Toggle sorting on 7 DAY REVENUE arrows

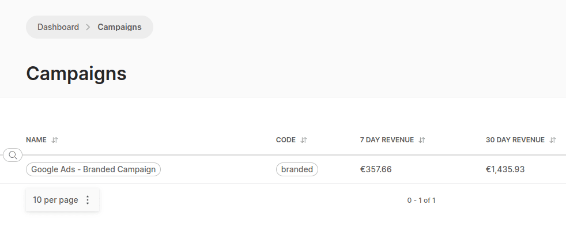click(x=421, y=140)
